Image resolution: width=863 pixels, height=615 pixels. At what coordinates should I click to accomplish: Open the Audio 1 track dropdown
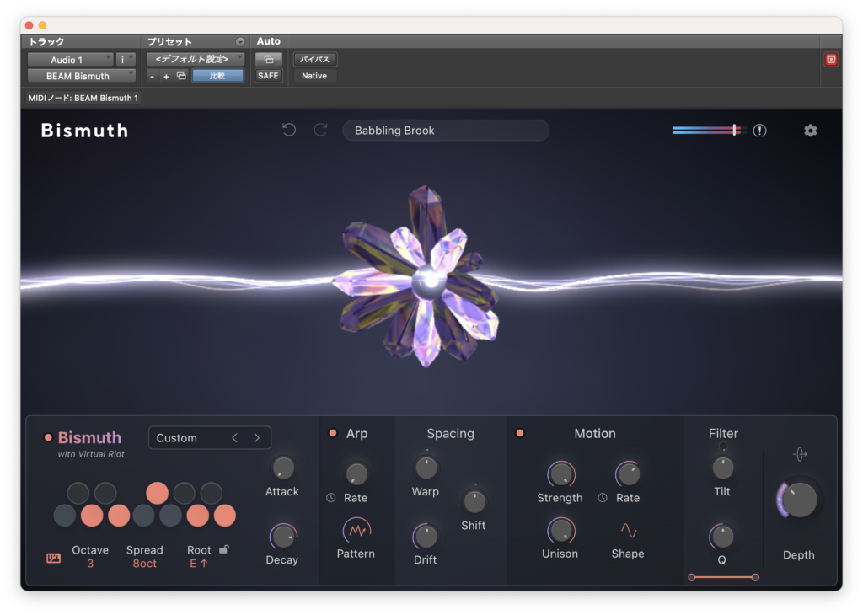(x=71, y=60)
